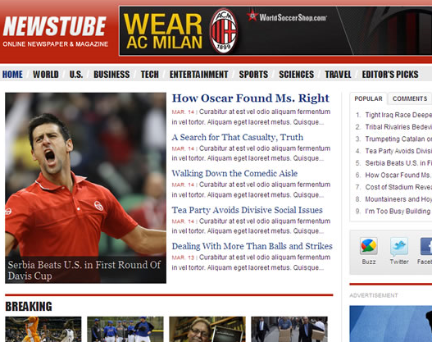Open 'Dealing With More Than Balls and Strikes'

[252, 246]
